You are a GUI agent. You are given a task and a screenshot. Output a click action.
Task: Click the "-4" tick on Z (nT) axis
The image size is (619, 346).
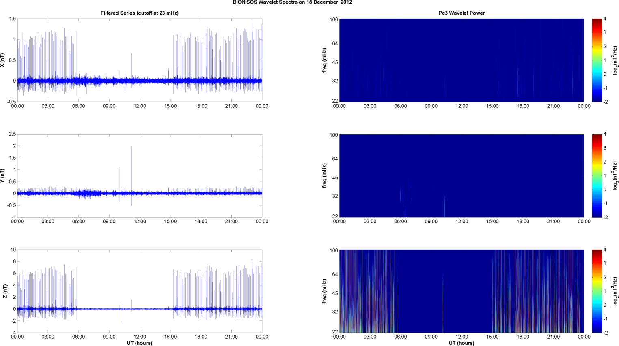[13, 333]
